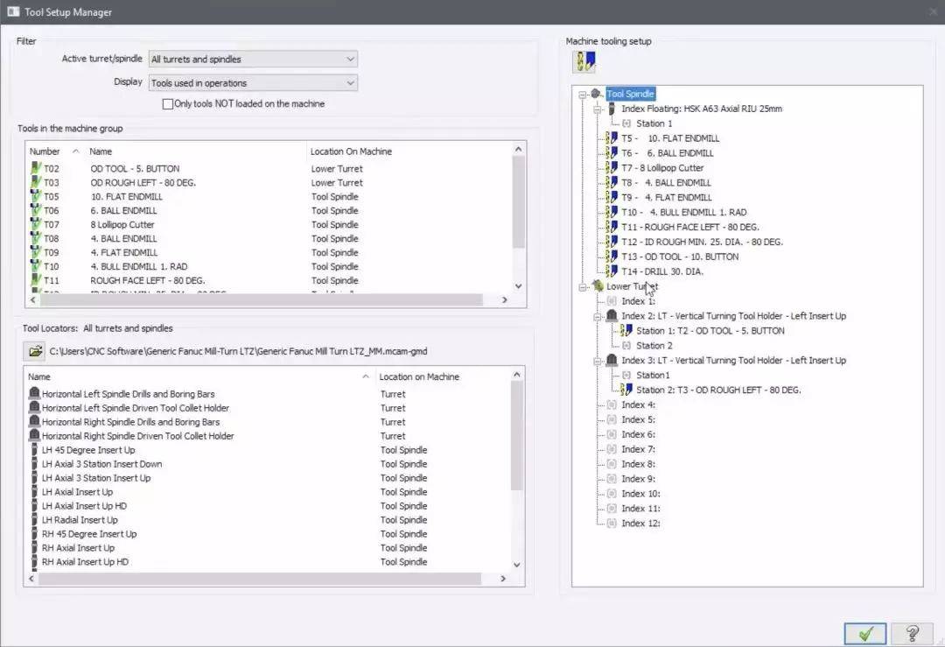Click the open folder icon for tool locators
The width and height of the screenshot is (945, 647).
(x=35, y=351)
